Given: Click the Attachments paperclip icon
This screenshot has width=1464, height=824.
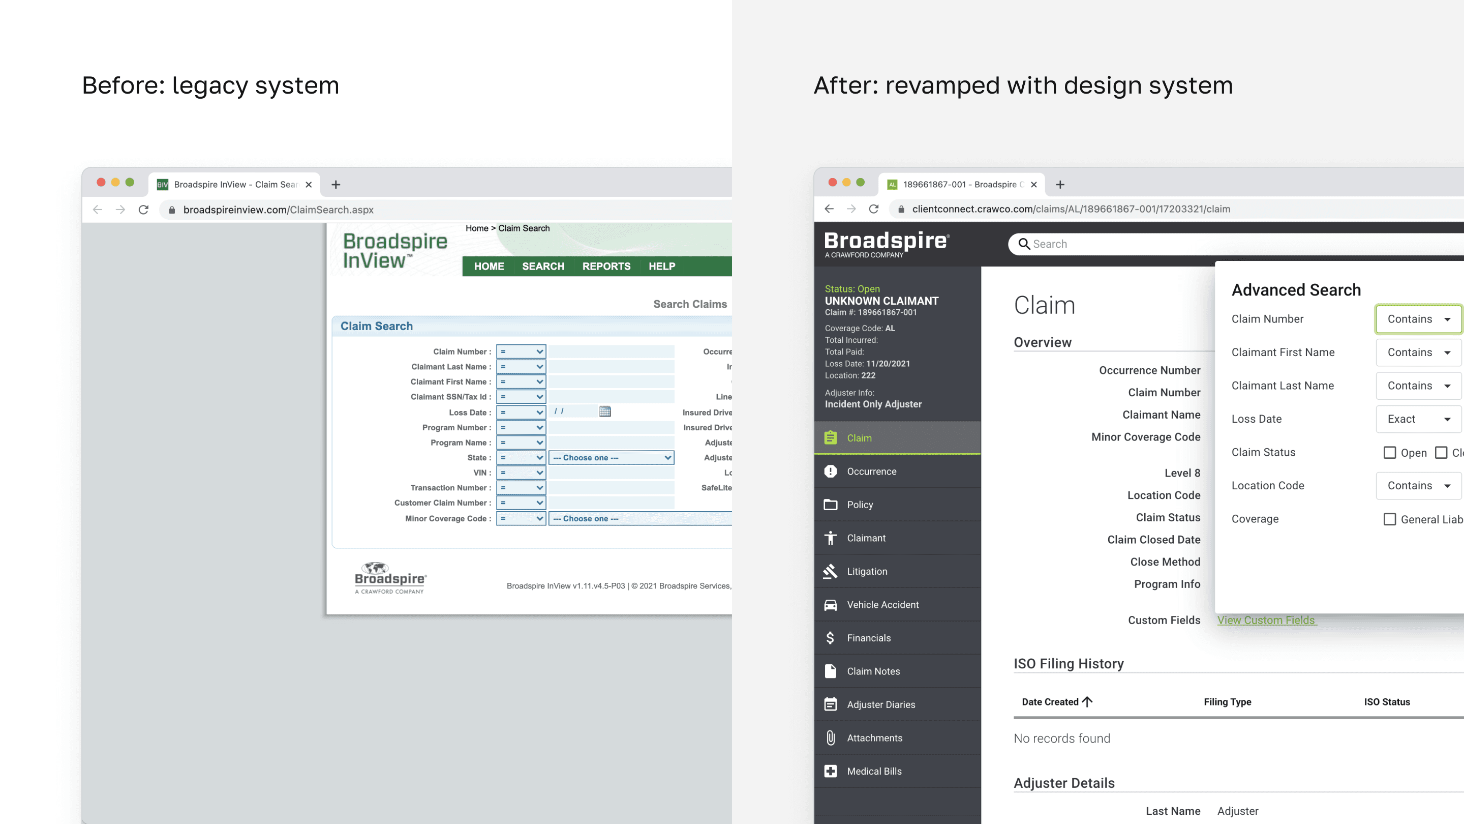Looking at the screenshot, I should (x=830, y=738).
